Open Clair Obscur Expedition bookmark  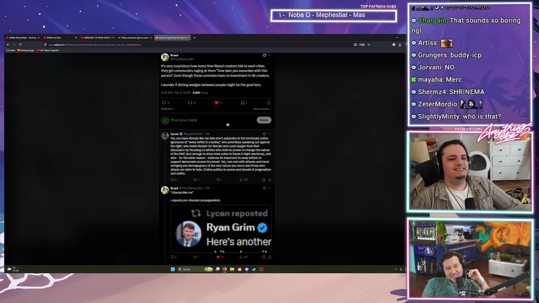tap(48, 50)
